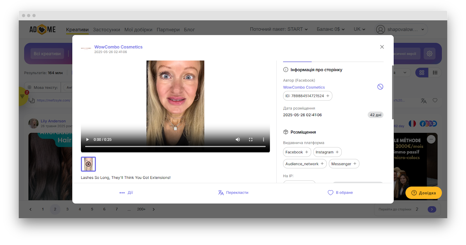
Task: Add Instagram platform filter
Action: point(327,152)
